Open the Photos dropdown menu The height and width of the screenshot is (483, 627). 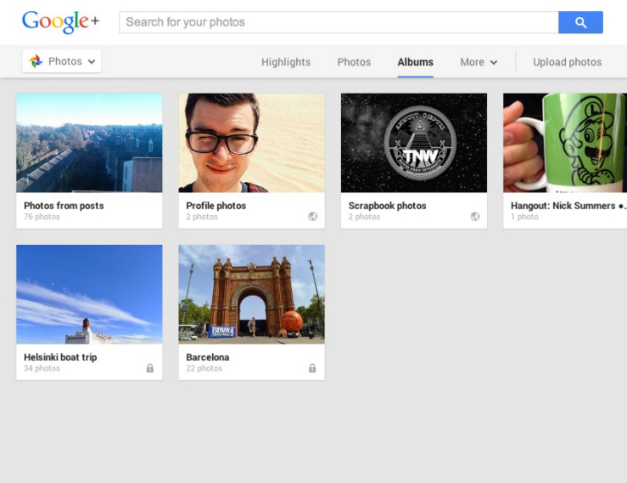click(x=62, y=61)
